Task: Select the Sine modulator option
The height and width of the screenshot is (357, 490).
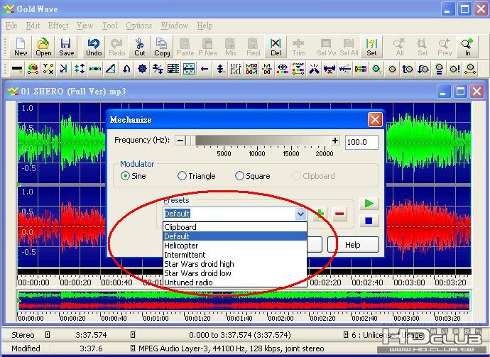Action: tap(126, 176)
